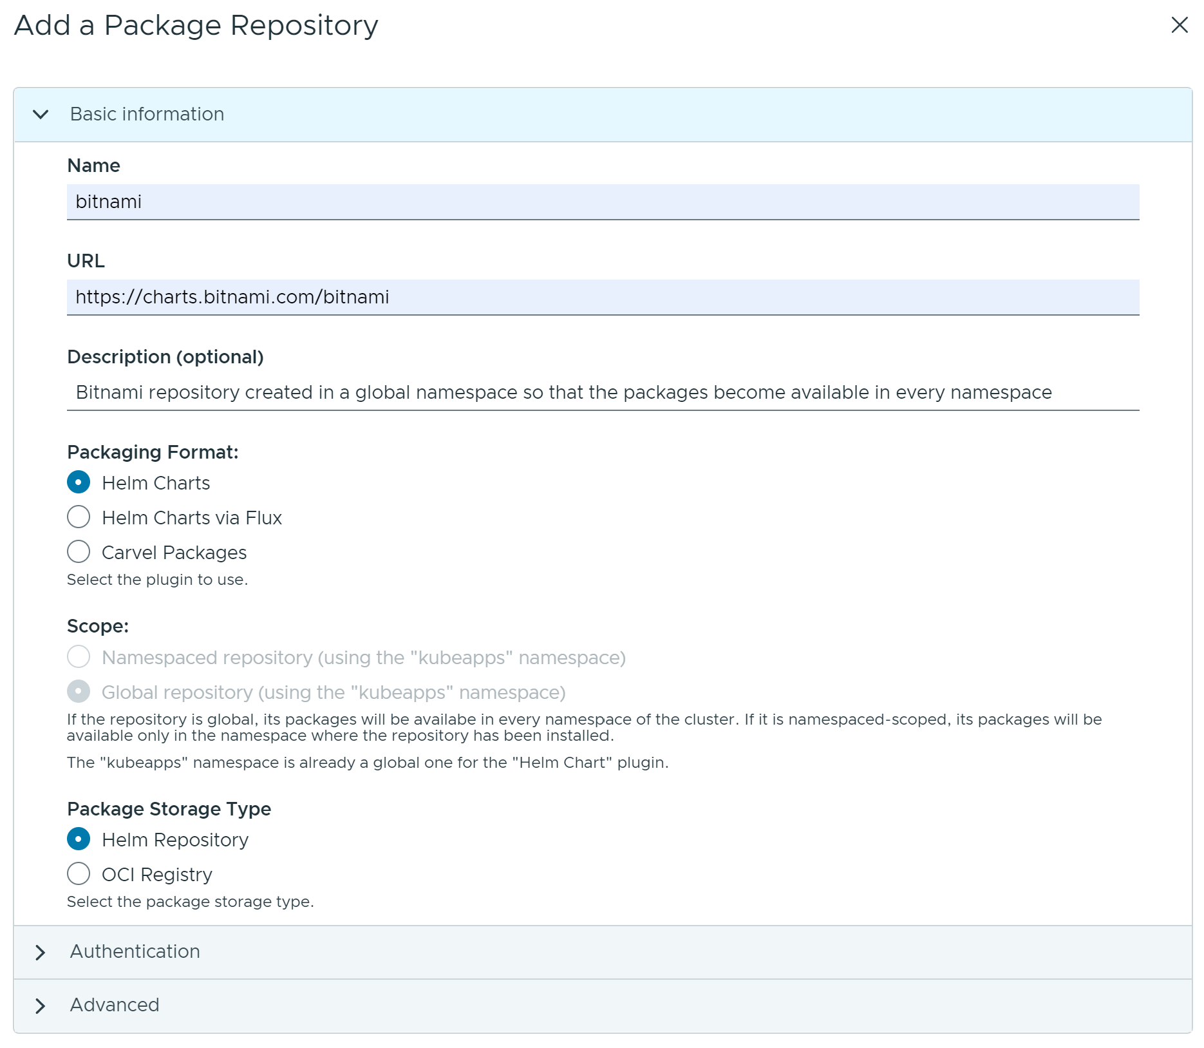Select Carvel Packages as packaging format
This screenshot has height=1048, width=1204.
(x=79, y=551)
